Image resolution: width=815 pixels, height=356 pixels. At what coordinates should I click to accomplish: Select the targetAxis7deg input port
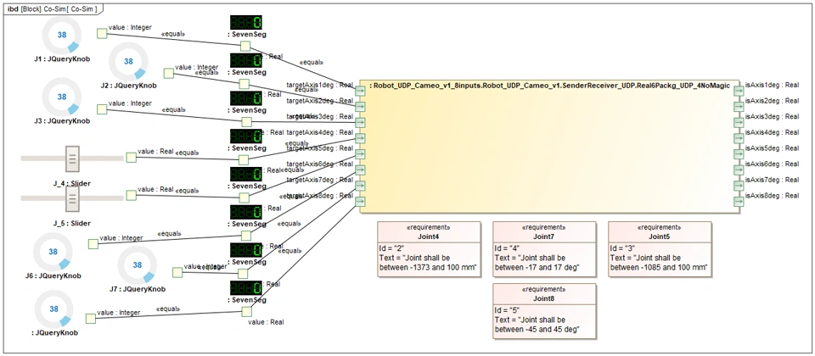[x=360, y=186]
